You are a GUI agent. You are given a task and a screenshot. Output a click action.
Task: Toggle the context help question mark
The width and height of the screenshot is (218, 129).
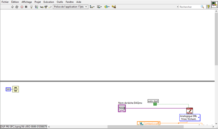(x=208, y=7)
